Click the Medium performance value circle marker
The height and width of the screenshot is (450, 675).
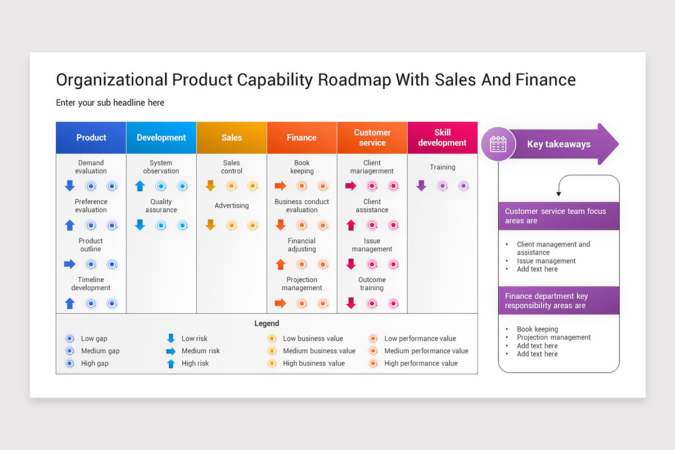(x=373, y=351)
